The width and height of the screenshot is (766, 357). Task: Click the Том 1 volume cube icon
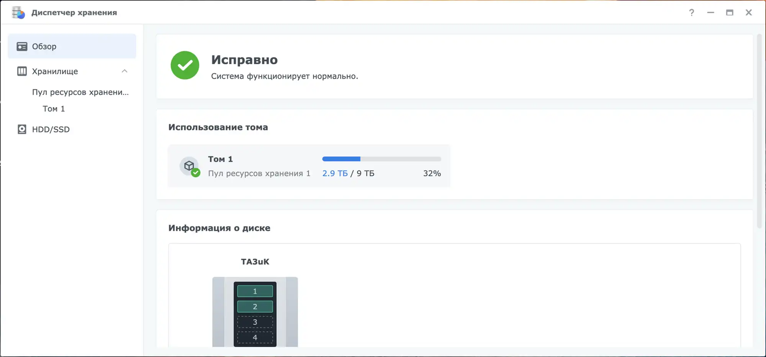(190, 167)
